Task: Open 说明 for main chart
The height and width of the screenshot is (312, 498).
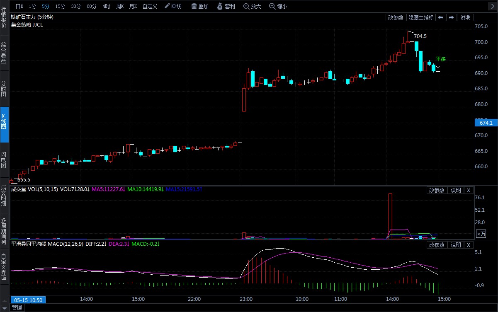Action: [x=466, y=17]
